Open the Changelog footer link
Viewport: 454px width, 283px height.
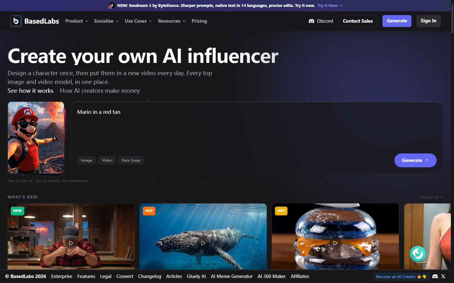(149, 276)
